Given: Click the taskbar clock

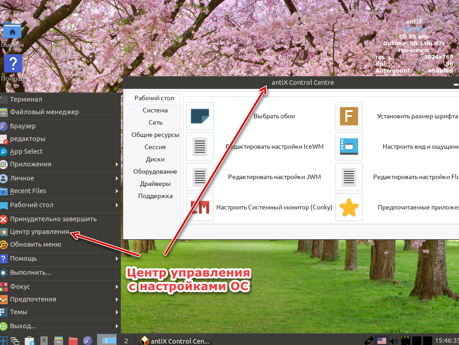Looking at the screenshot, I should 447,340.
